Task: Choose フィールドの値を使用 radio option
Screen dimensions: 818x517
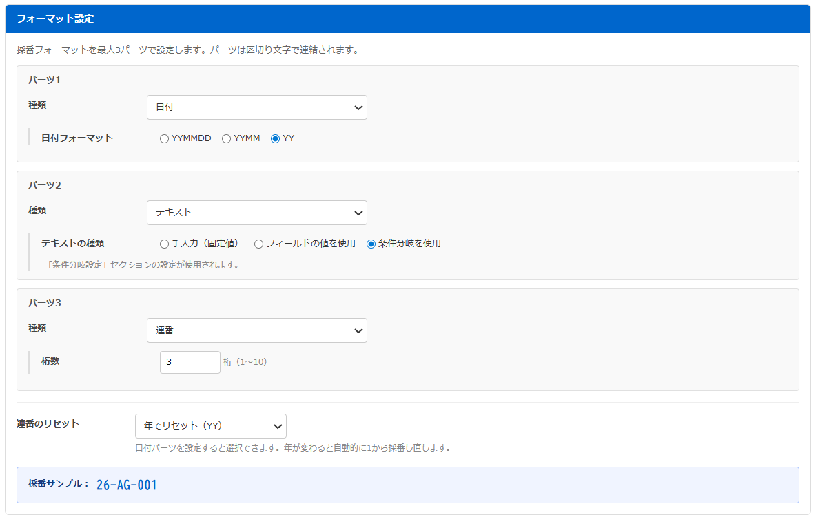Action: click(x=258, y=244)
